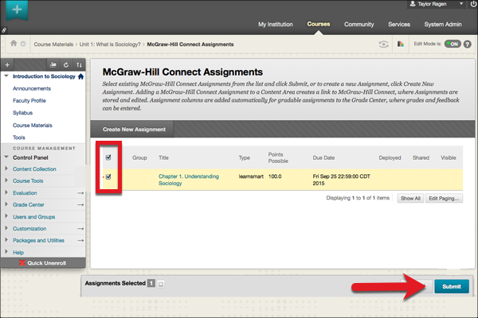Click the add menu item plus icon

pyautogui.click(x=8, y=64)
